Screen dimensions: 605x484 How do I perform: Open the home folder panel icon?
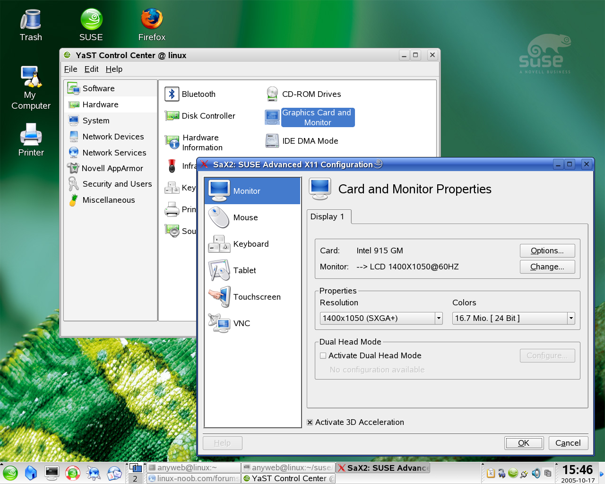click(x=31, y=473)
